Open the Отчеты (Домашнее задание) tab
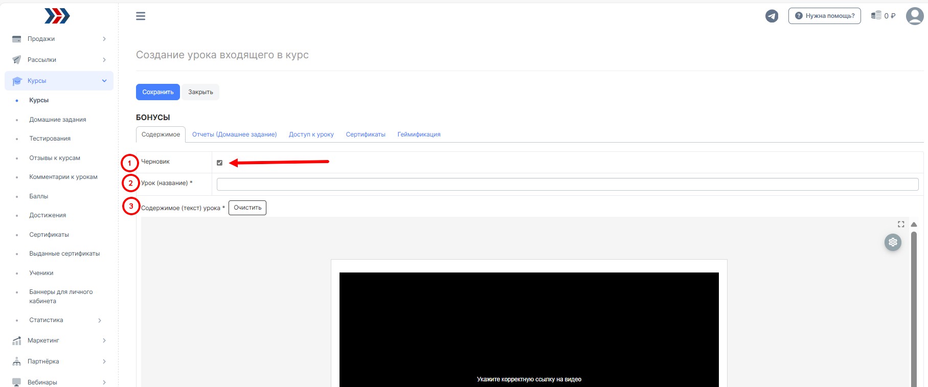The image size is (928, 387). [234, 134]
